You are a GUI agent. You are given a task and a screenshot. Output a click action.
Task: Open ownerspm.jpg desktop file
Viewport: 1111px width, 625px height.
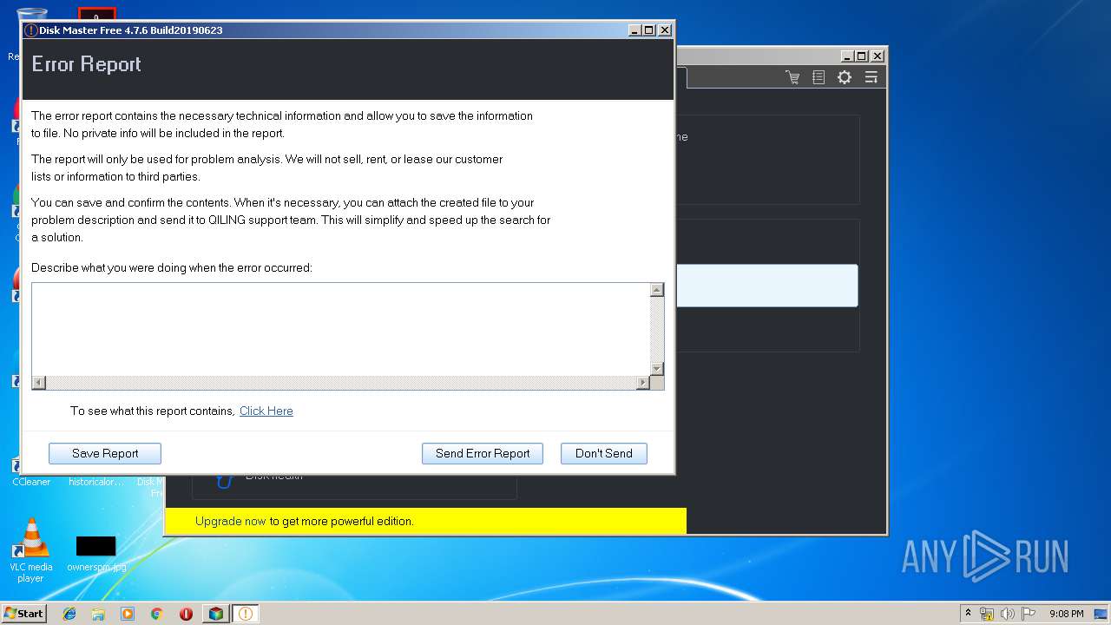[x=96, y=554]
